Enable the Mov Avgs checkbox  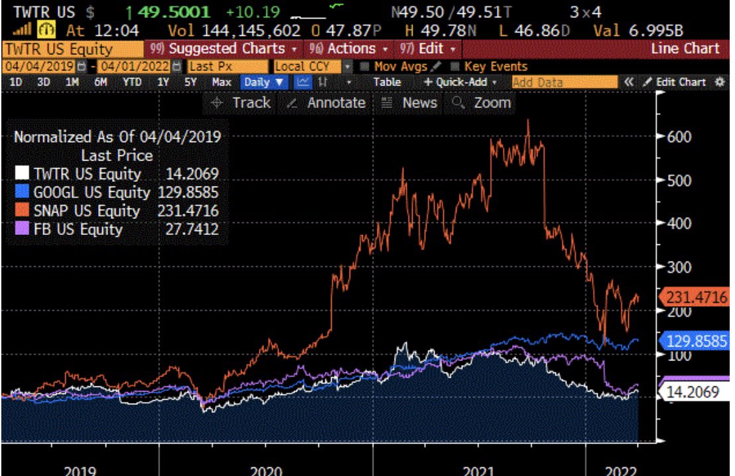click(x=364, y=66)
